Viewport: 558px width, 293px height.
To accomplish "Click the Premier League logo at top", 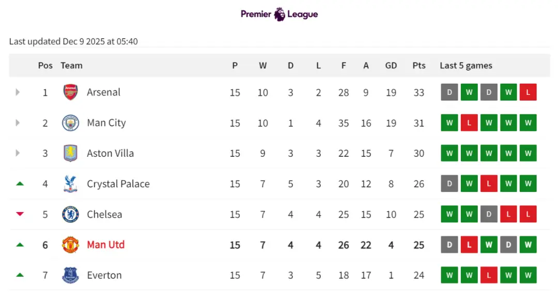I will click(x=279, y=14).
